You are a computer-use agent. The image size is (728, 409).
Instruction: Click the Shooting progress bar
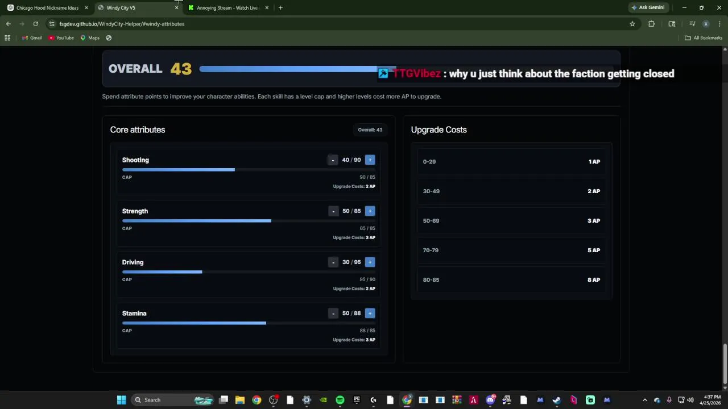[249, 170]
